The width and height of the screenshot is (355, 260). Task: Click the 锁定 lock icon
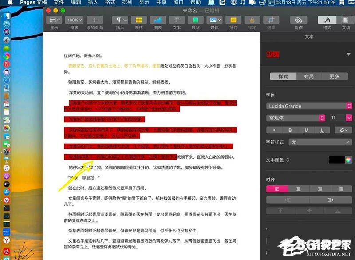coord(252,20)
